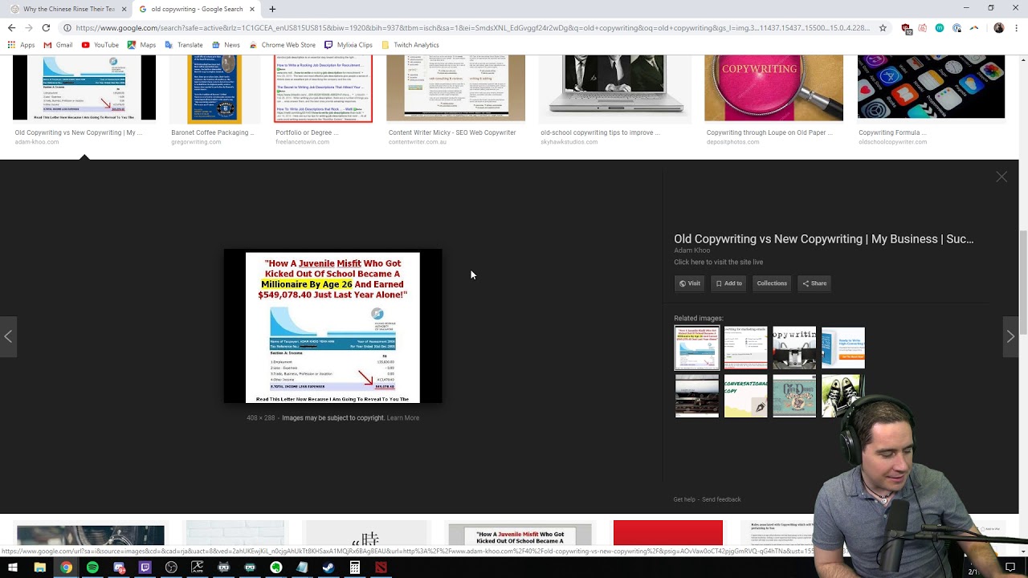Click the Collections button

click(x=772, y=283)
